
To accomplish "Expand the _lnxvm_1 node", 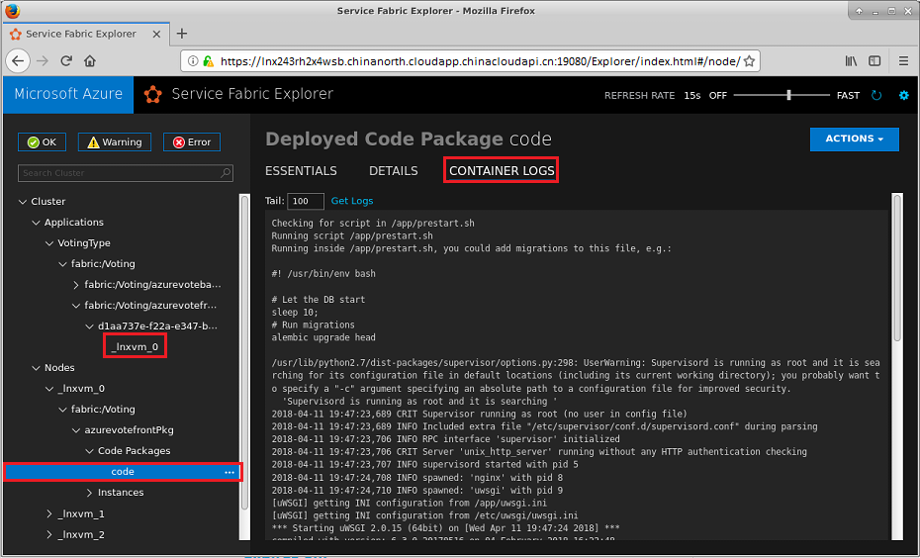I will (x=50, y=514).
